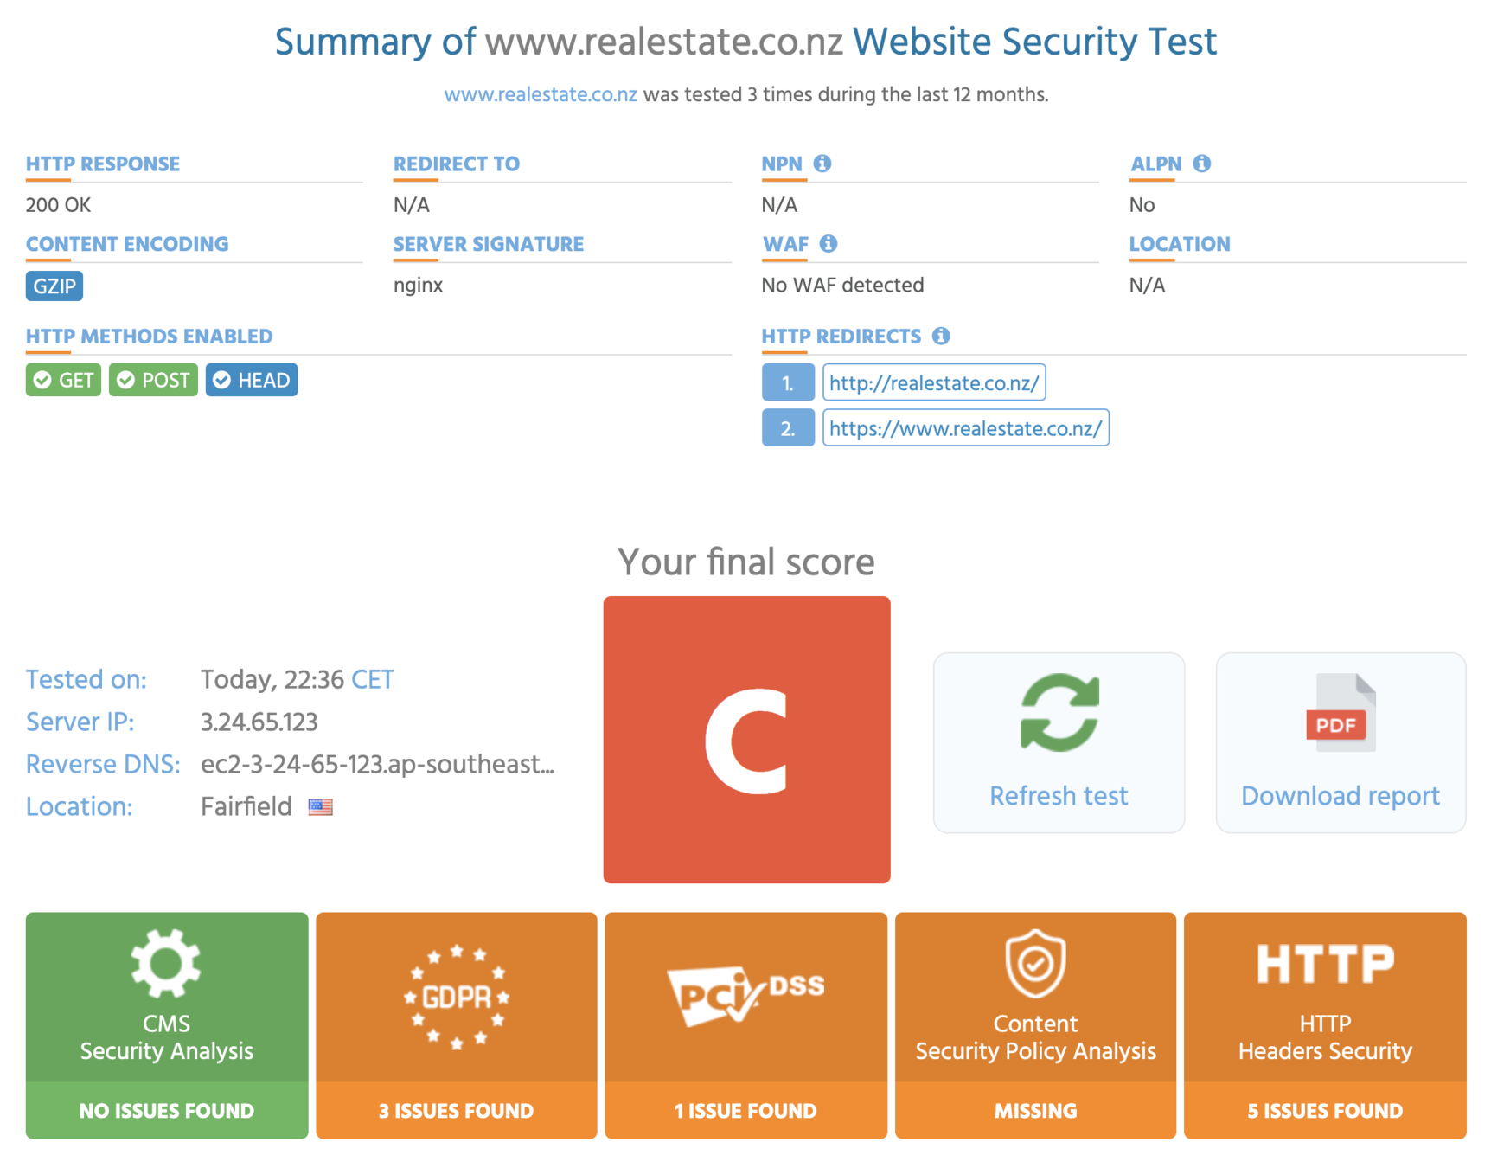This screenshot has width=1491, height=1168.
Task: Open the 3 ISSUES FOUND GDPR bar
Action: 457,1110
